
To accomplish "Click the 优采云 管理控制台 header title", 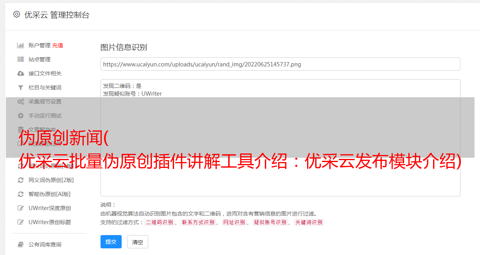I will pos(57,15).
